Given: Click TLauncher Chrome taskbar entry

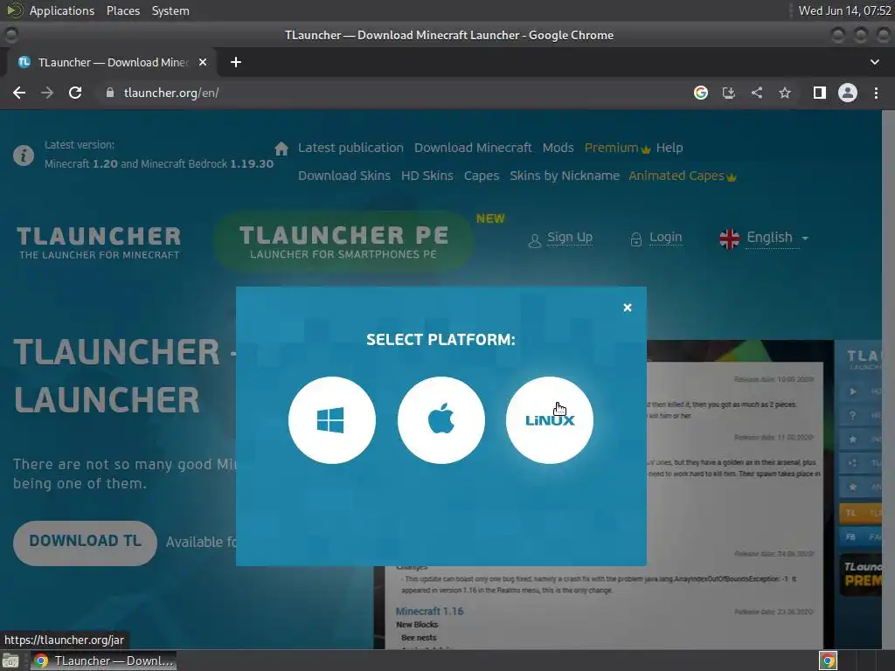Looking at the screenshot, I should click(x=103, y=661).
